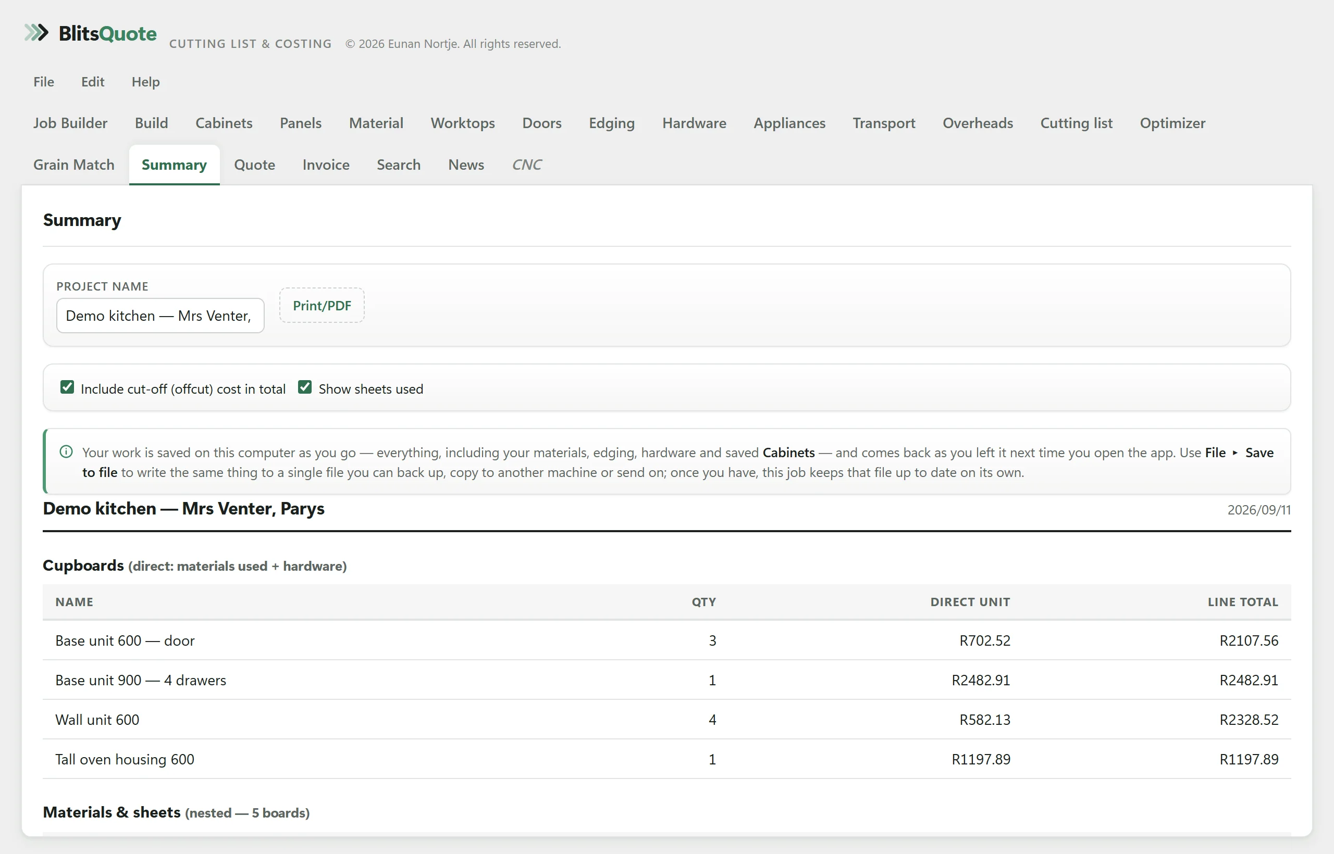Click the date 2026/09/11
Screen dimensions: 1334x854
[x=1259, y=510]
